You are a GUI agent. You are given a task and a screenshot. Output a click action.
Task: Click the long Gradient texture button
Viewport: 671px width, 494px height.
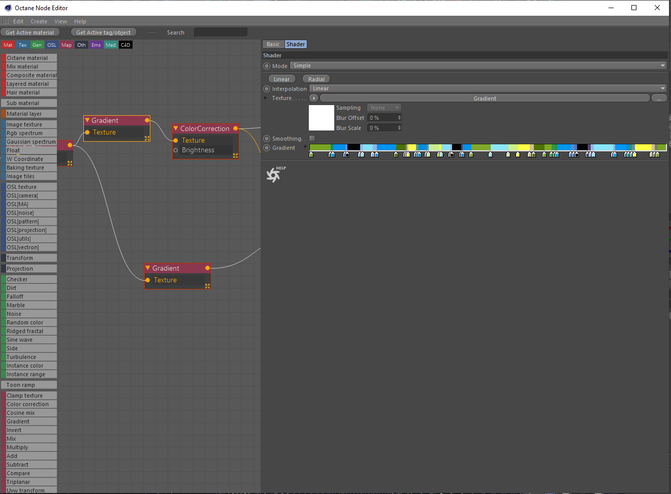pyautogui.click(x=485, y=98)
